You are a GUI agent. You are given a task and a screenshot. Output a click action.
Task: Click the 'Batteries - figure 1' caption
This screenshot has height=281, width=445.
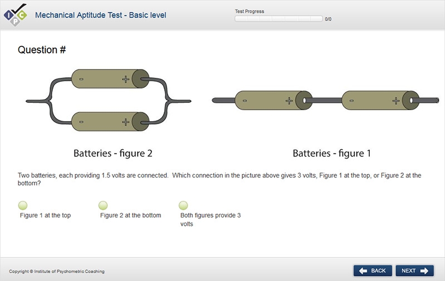(x=331, y=154)
